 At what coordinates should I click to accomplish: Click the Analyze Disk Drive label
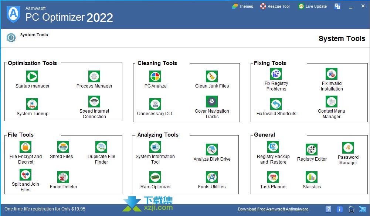(212, 159)
